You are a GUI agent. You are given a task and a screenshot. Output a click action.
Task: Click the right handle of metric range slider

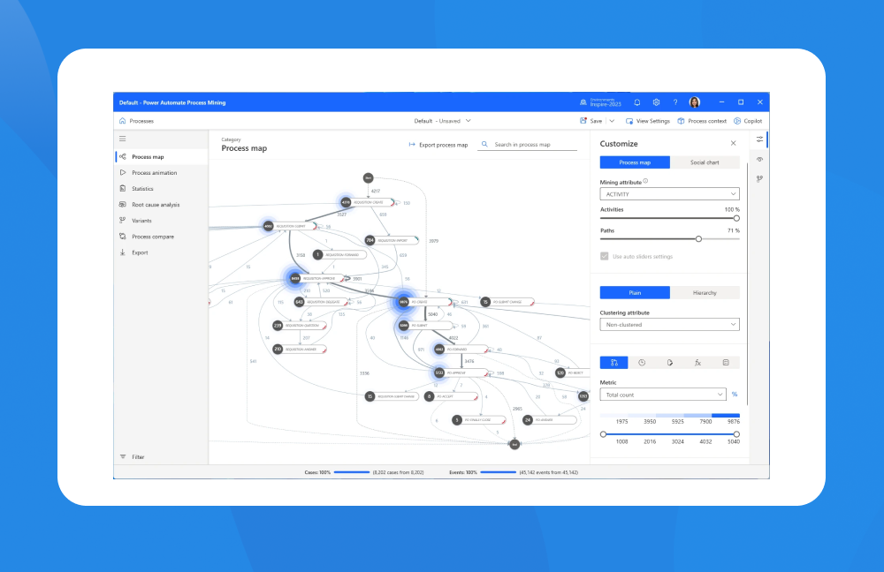tap(736, 434)
